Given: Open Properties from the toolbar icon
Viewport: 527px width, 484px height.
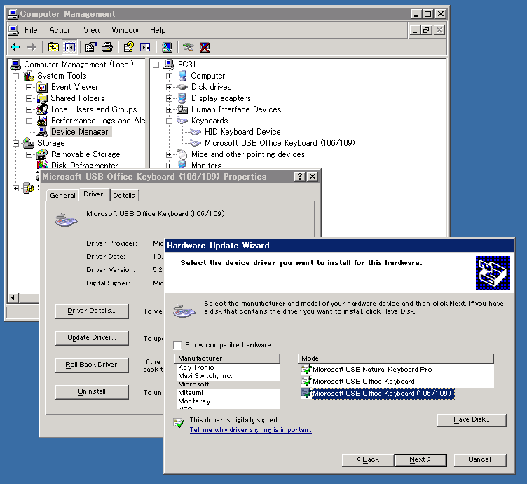Looking at the screenshot, I should point(90,47).
